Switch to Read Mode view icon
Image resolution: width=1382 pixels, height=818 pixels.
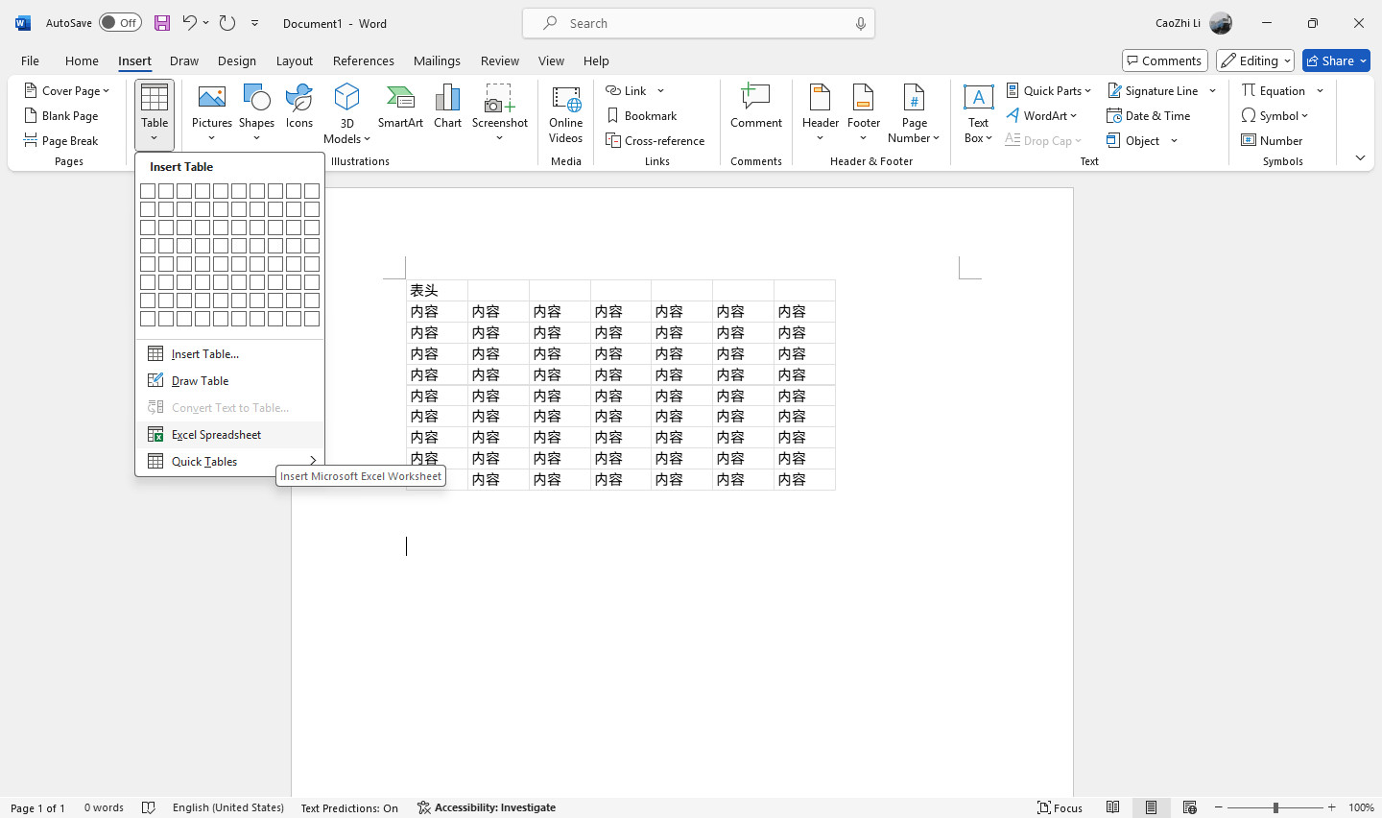[x=1112, y=807]
